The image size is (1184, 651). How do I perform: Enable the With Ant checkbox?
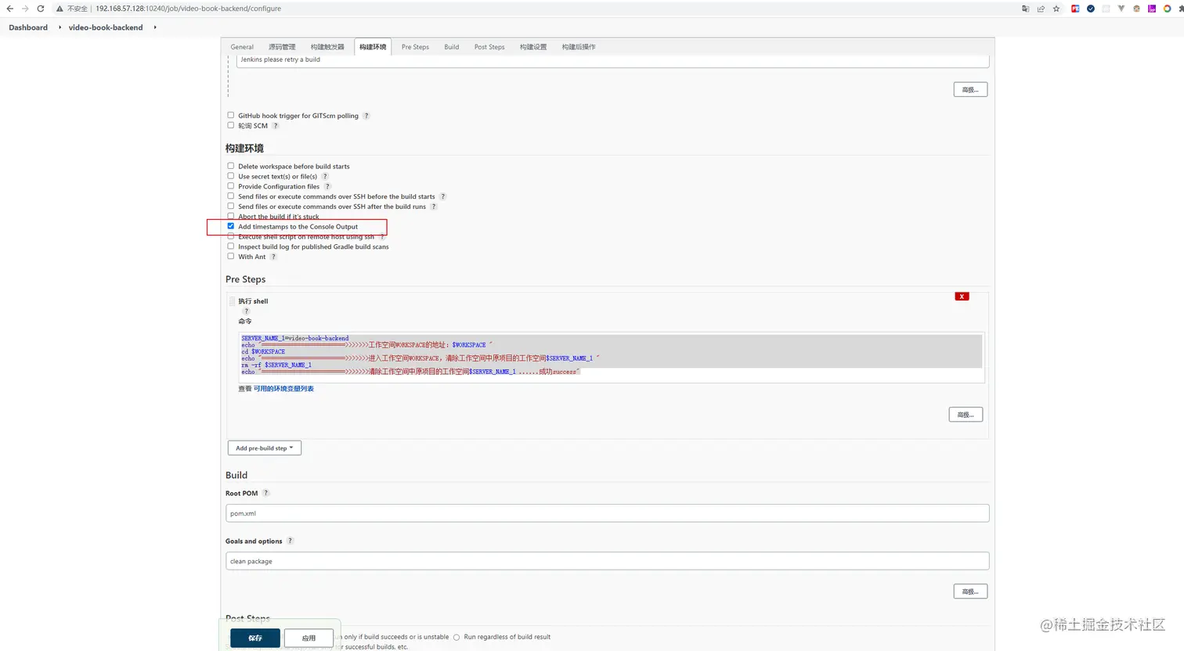point(231,256)
